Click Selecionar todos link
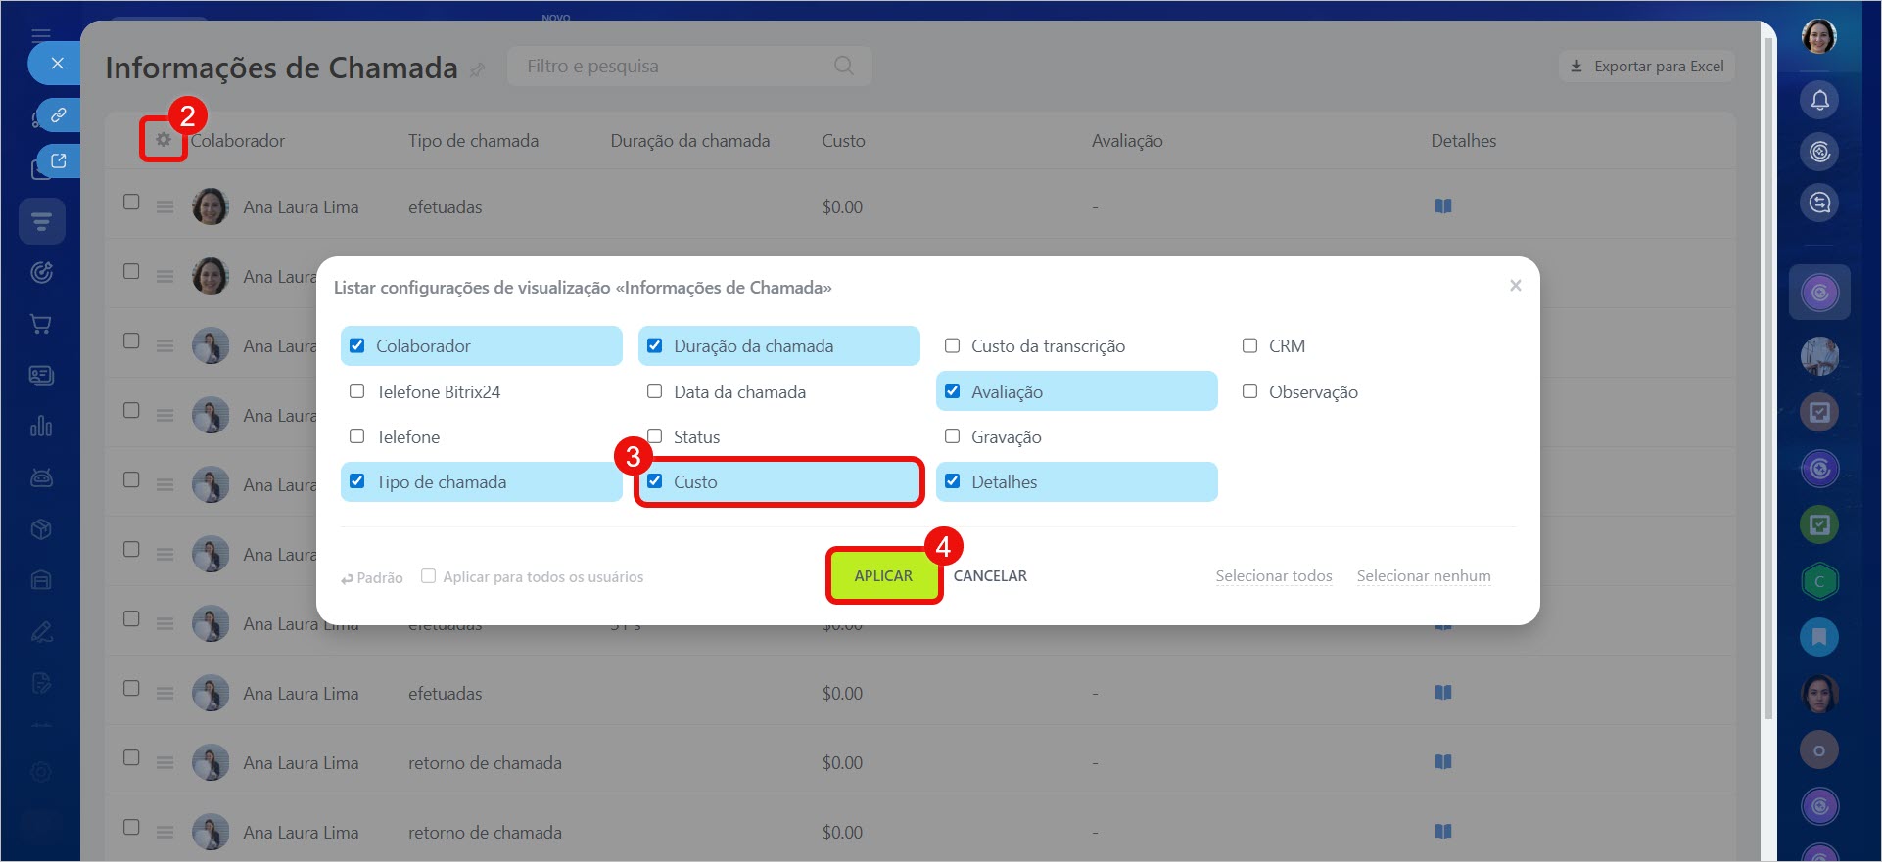1882x862 pixels. tap(1273, 576)
